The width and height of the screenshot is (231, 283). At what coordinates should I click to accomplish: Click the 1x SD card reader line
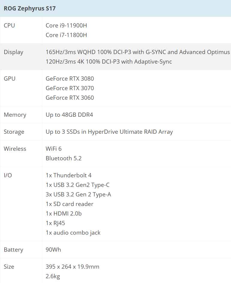tap(69, 204)
